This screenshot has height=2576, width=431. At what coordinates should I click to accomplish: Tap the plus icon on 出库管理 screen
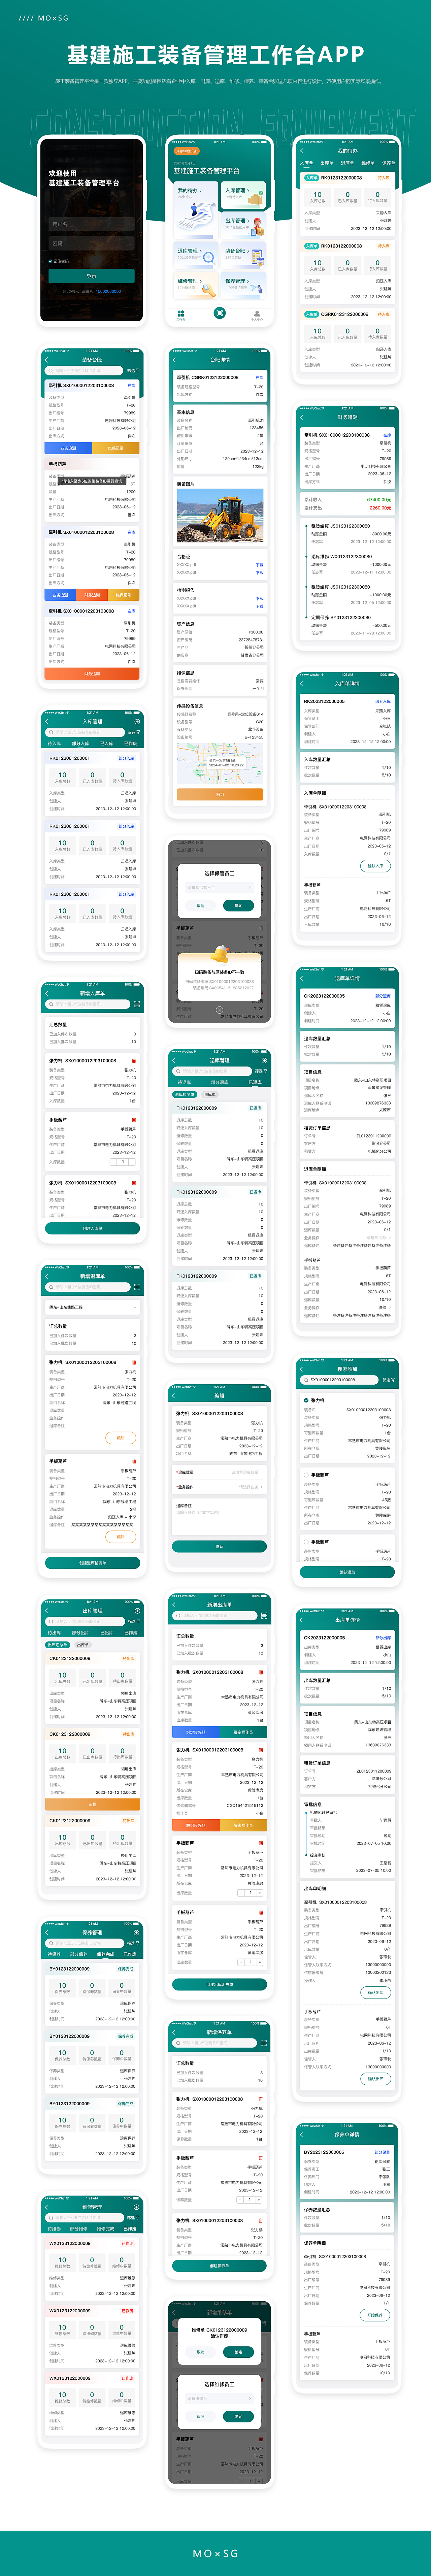pyautogui.click(x=137, y=1611)
